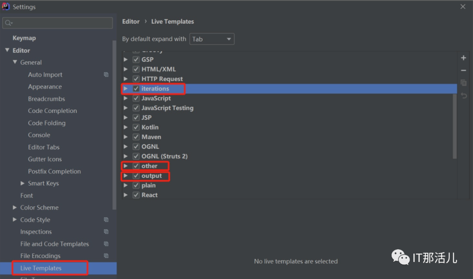Click the add template plus icon
The image size is (473, 279).
[x=463, y=58]
